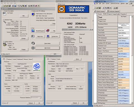Click Edit button under Project Description
Image resolution: width=134 pixels, height=107 pixels.
click(x=24, y=16)
